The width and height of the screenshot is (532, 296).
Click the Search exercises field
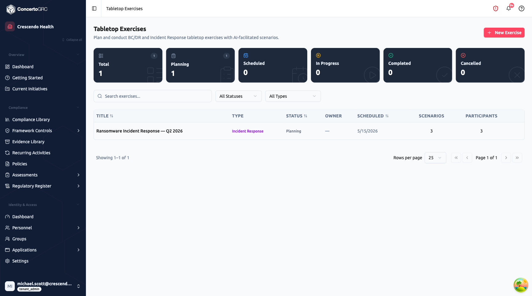pos(153,96)
